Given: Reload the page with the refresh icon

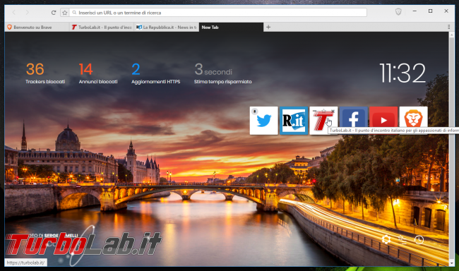Looking at the screenshot, I should pos(54,13).
